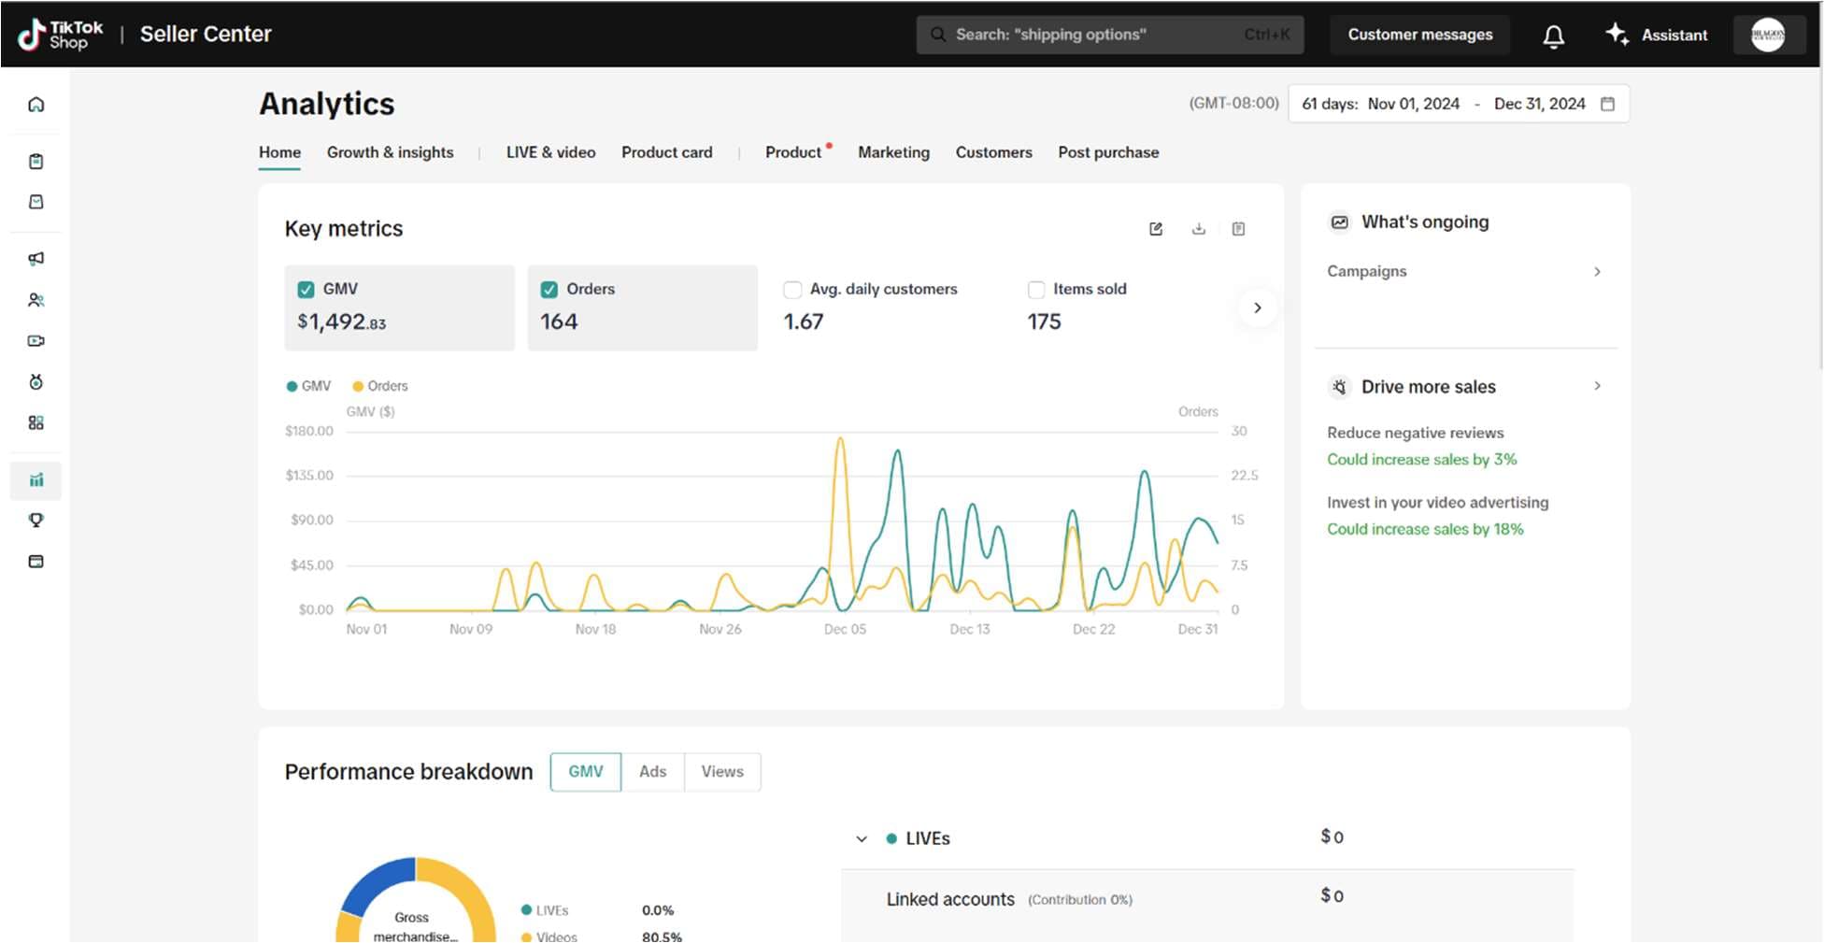Uncheck the Orders metric checkbox

[549, 290]
